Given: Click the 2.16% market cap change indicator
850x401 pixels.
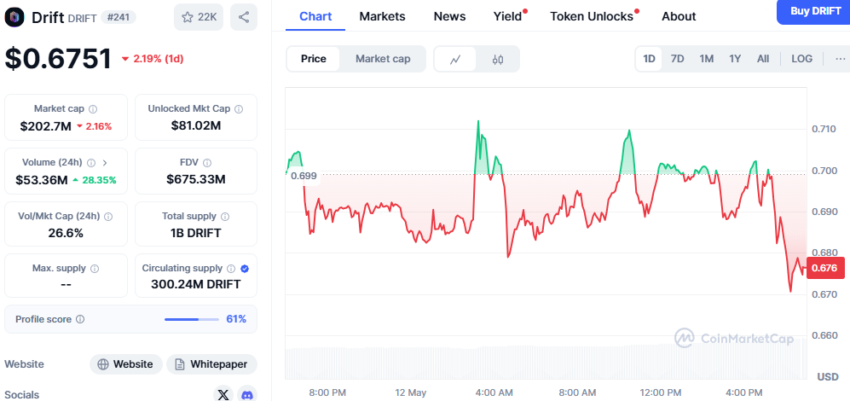Looking at the screenshot, I should click(x=95, y=126).
